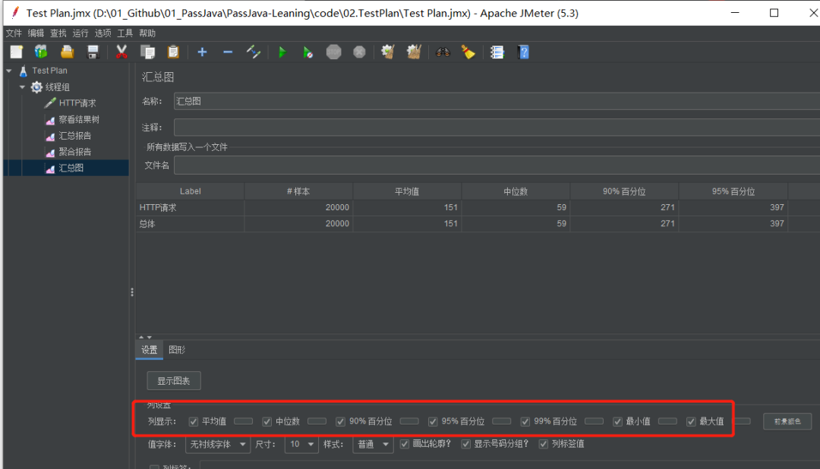Collapse all nodes with the minus icon
Image resolution: width=820 pixels, height=469 pixels.
(x=228, y=52)
